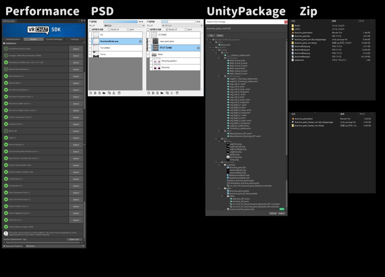
Task: Click new layer icon in ArachneBody layer panel
Action: click(x=91, y=93)
